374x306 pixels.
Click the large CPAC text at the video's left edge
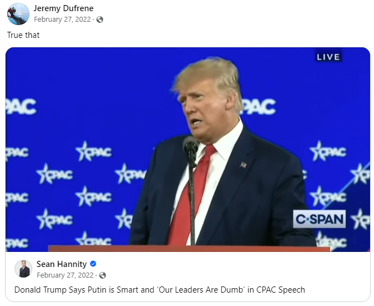click(x=21, y=106)
